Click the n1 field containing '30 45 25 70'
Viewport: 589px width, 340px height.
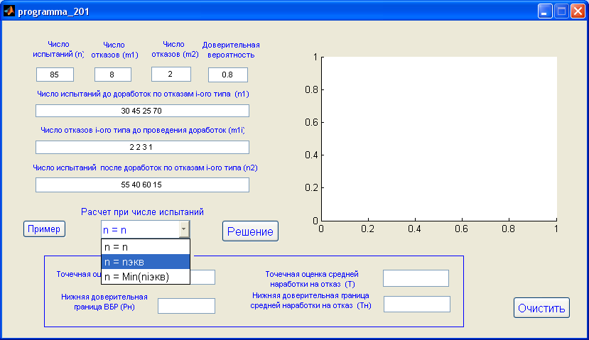142,111
